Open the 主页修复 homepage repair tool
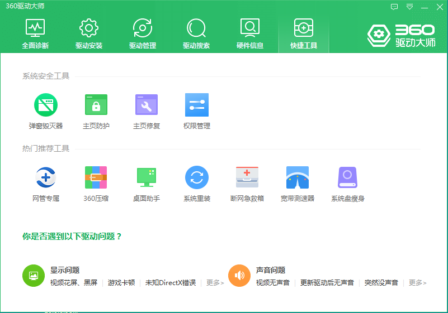Screen dimensions: 448x313 [x=147, y=105]
